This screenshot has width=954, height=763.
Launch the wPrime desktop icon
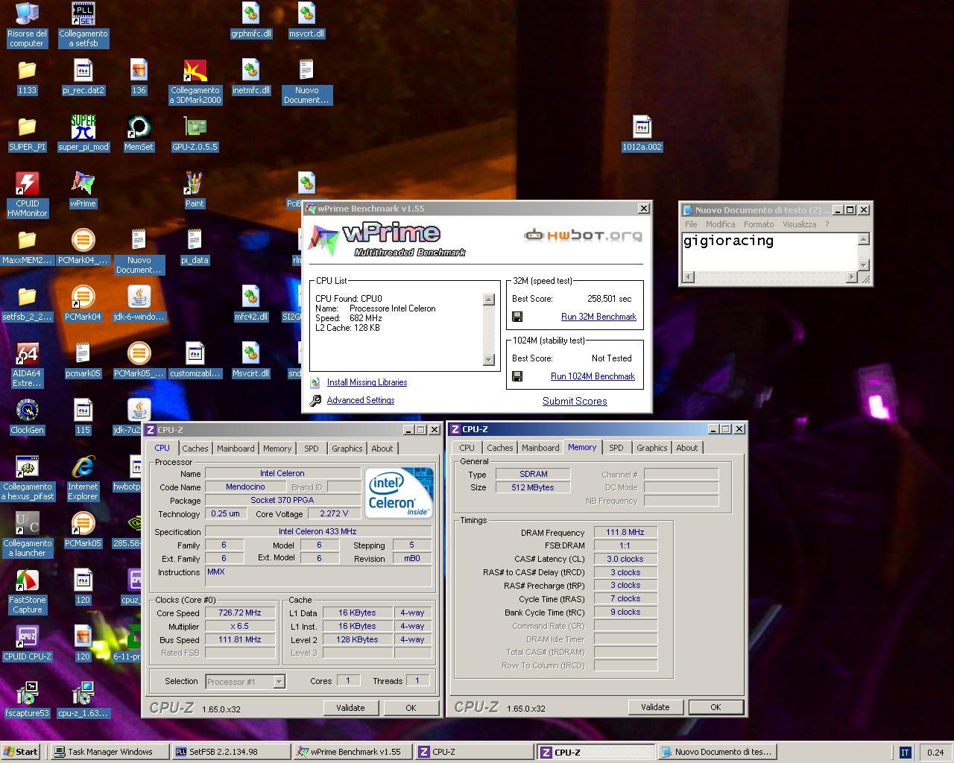point(83,191)
